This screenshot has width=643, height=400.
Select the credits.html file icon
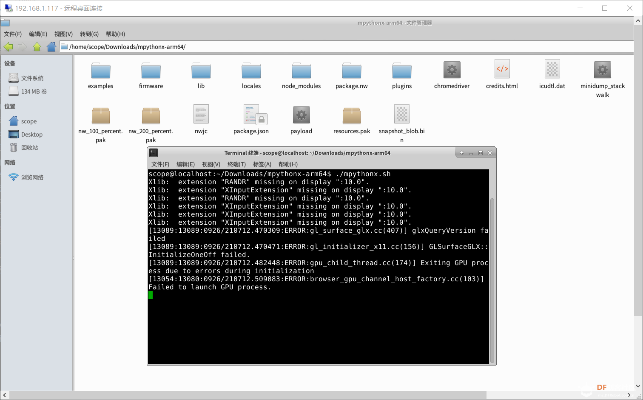point(502,70)
